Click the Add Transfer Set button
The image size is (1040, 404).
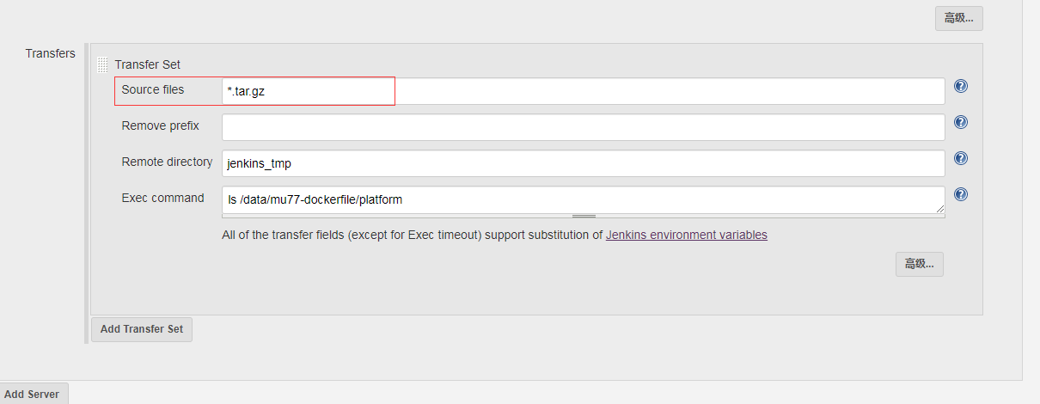coord(142,329)
